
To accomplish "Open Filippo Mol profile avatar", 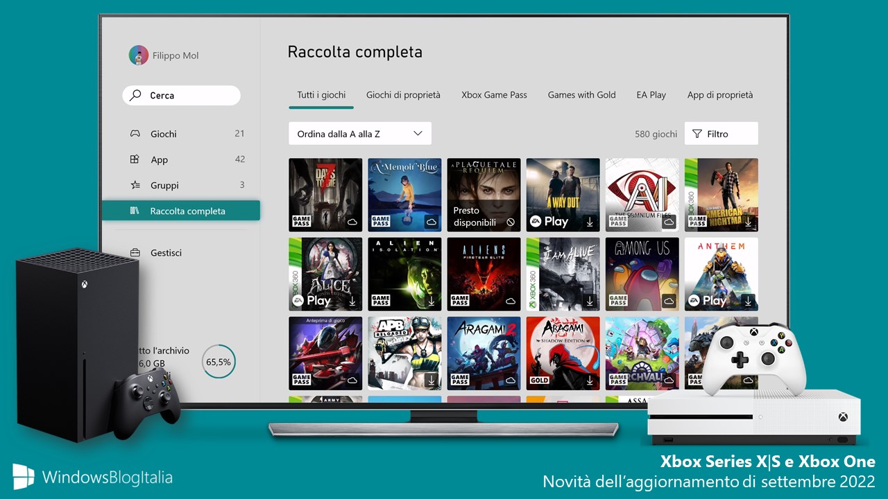I will click(x=139, y=55).
